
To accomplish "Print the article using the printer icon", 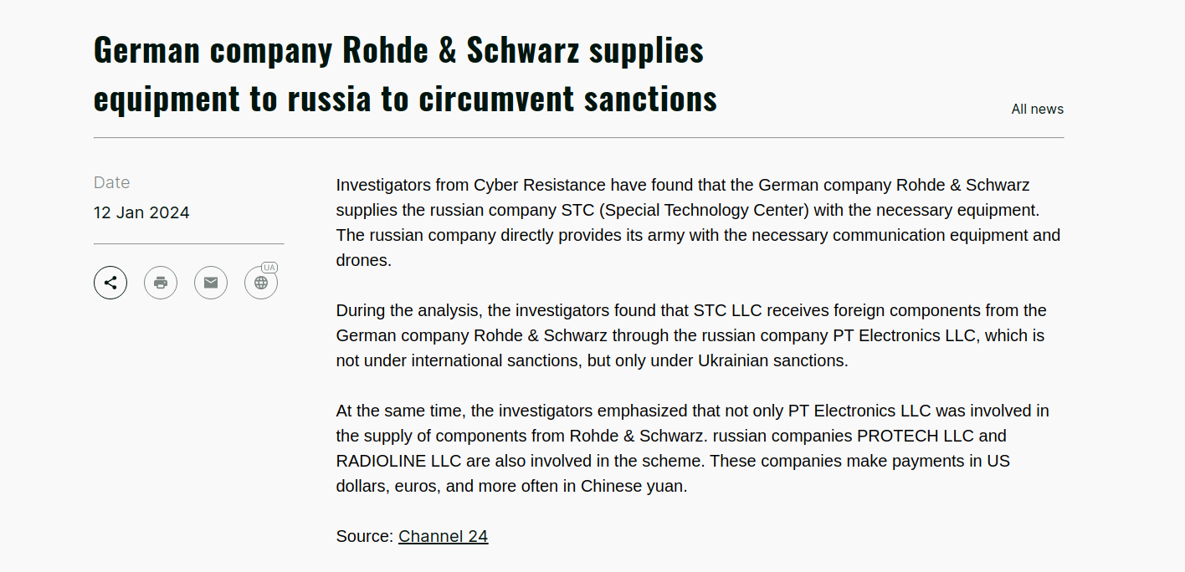I will pyautogui.click(x=161, y=283).
